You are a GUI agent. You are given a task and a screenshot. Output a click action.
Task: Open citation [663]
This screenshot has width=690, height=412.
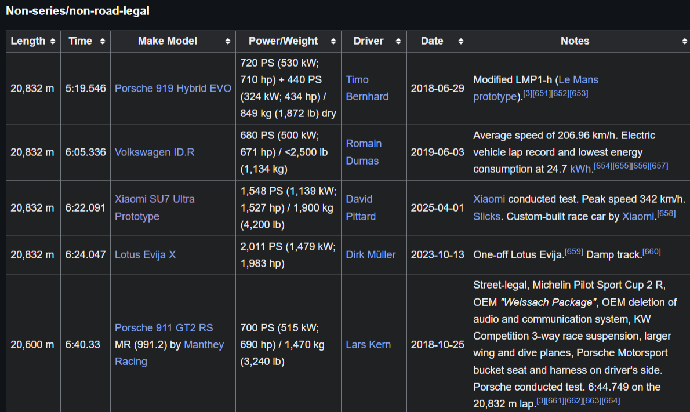[x=593, y=400]
